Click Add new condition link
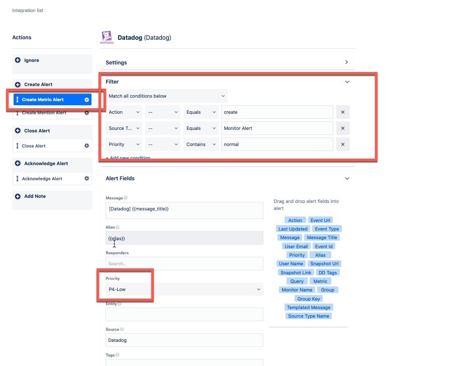 [128, 158]
